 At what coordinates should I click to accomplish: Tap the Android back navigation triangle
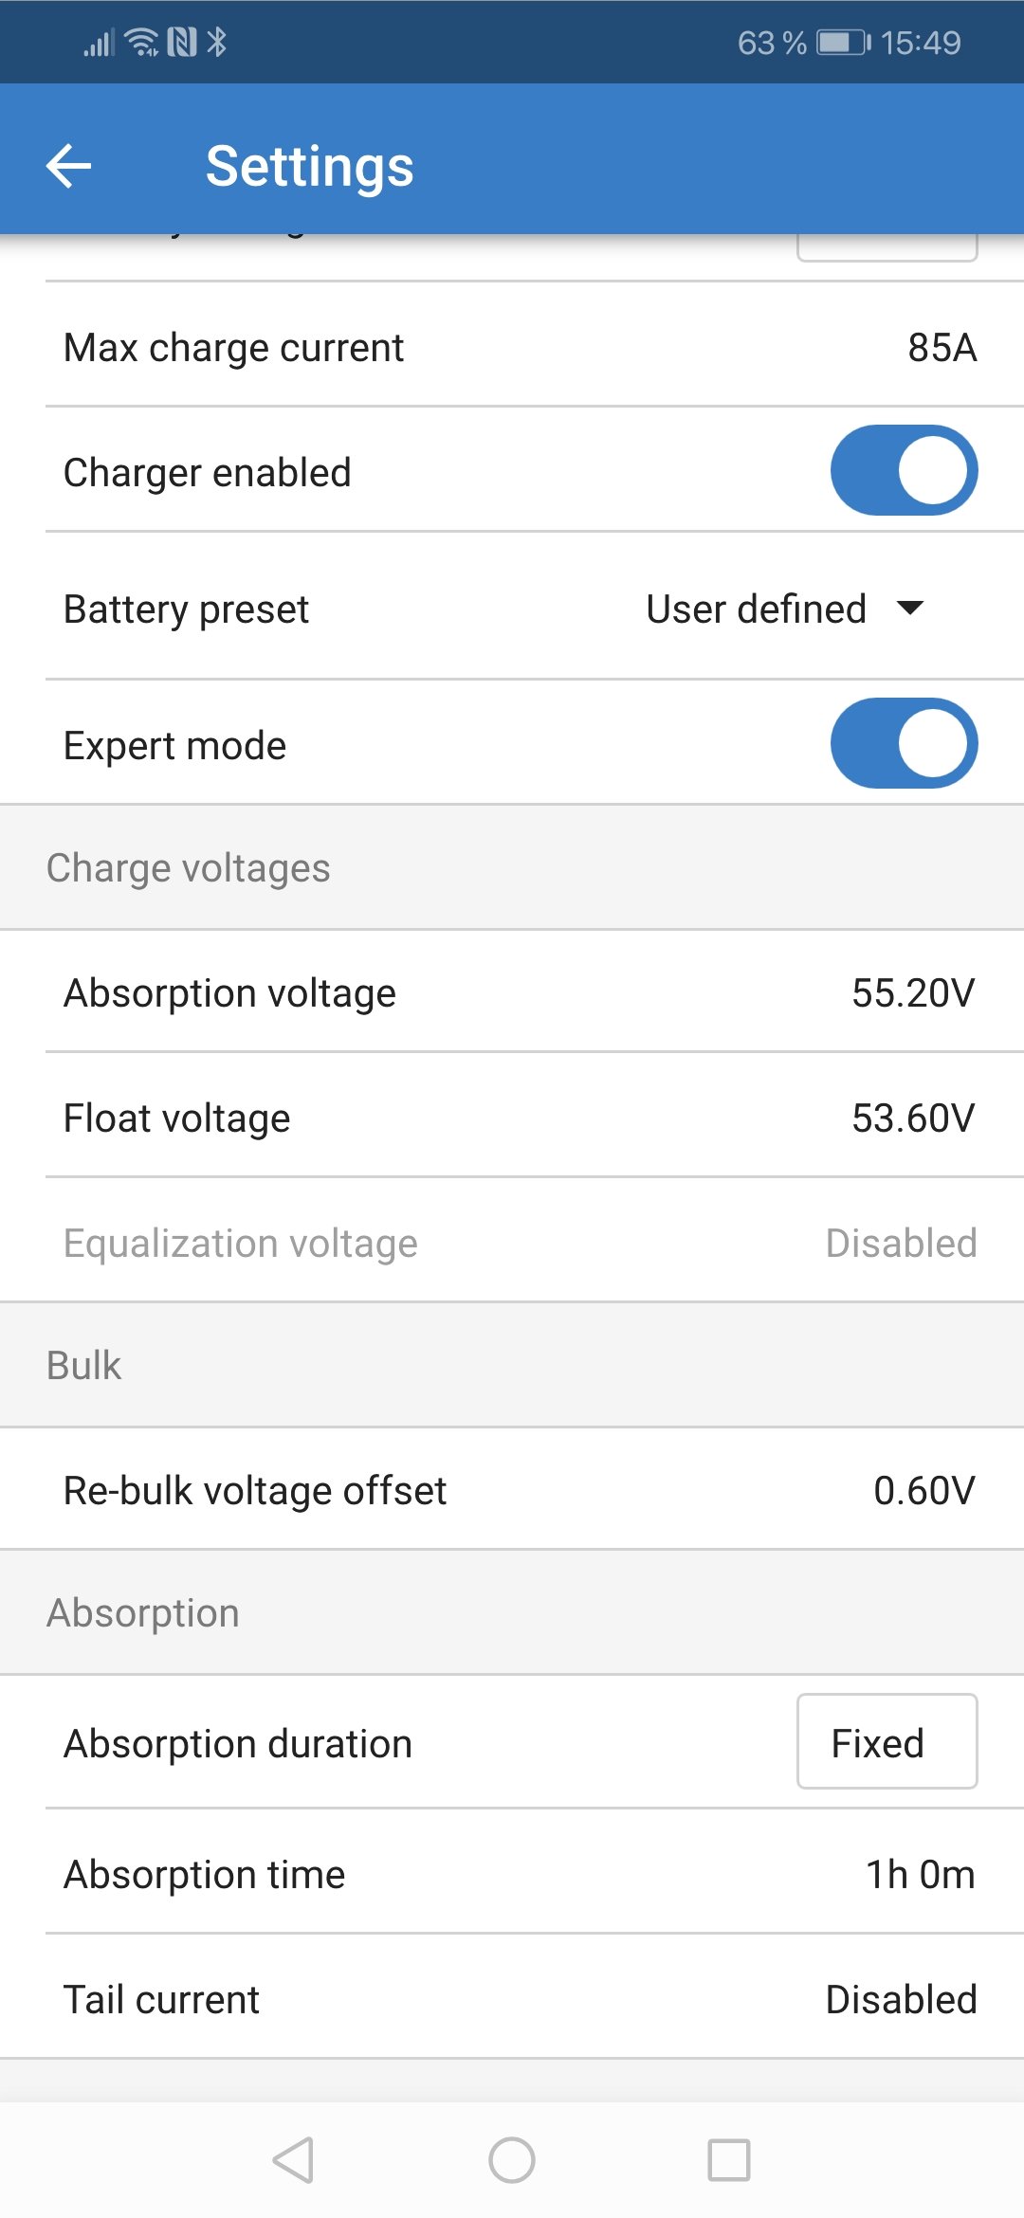click(294, 2160)
